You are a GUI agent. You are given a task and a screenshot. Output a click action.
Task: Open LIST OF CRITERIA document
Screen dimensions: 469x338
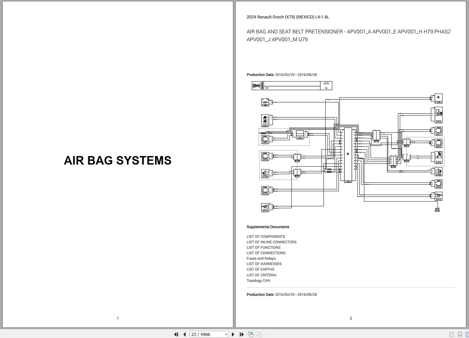click(x=262, y=275)
